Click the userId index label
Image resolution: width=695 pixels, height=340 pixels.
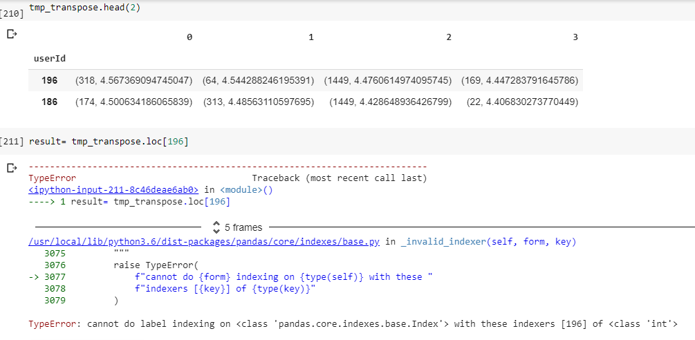coord(50,59)
